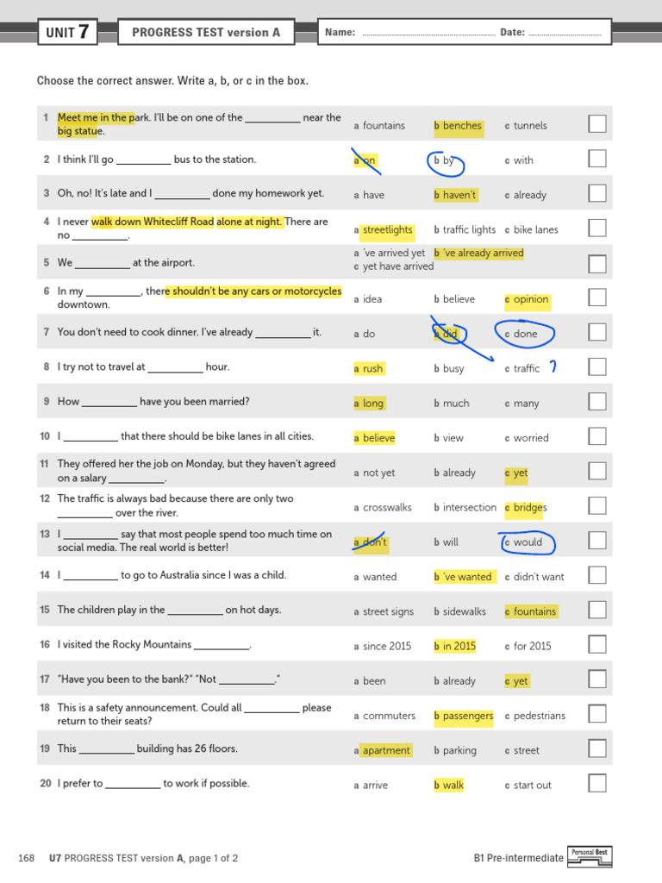Click the Date input line
The height and width of the screenshot is (883, 662).
(565, 34)
